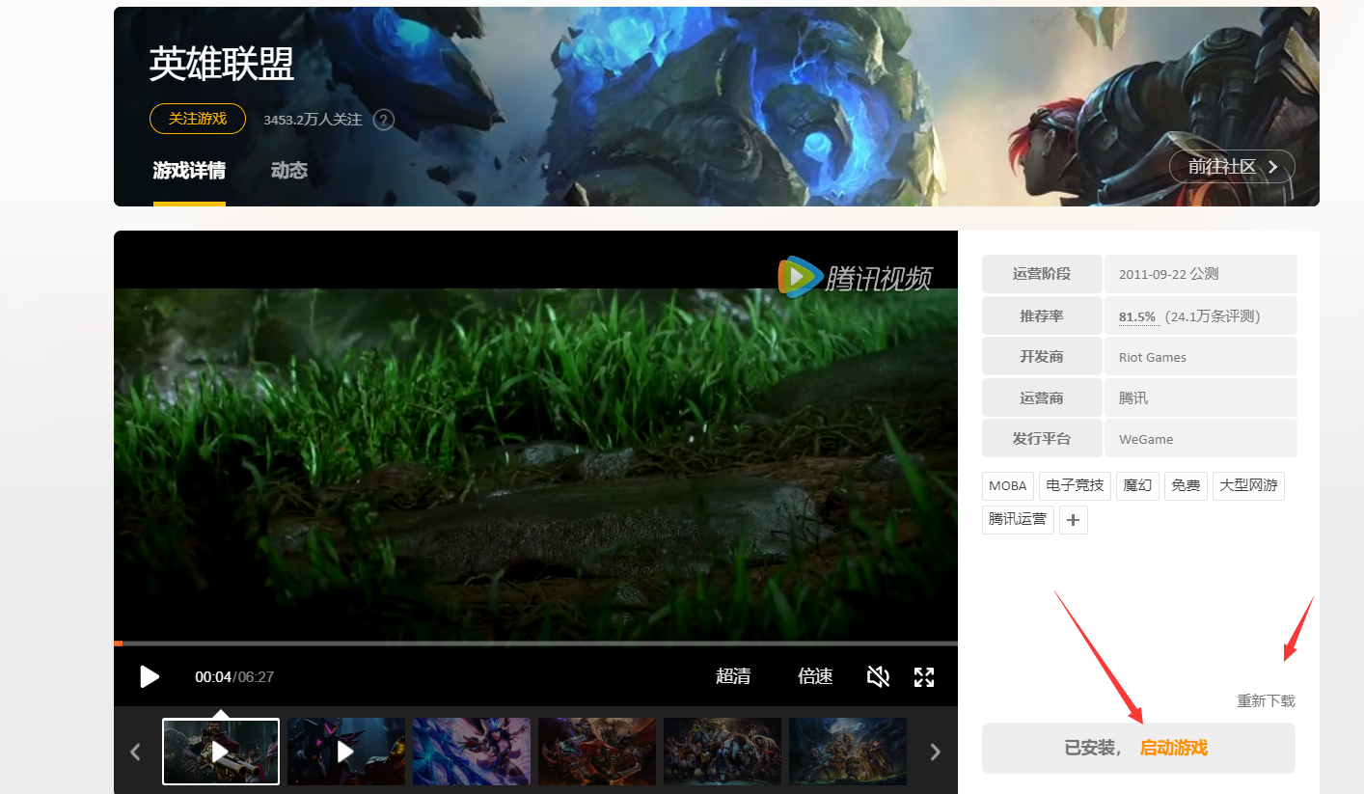Screen dimensions: 1364x794
Task: Click the WeGame publishing platform value
Action: (x=1146, y=439)
